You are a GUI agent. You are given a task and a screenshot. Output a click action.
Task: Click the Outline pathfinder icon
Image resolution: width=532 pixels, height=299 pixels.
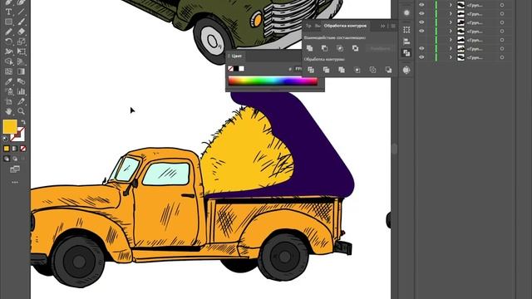[372, 70]
